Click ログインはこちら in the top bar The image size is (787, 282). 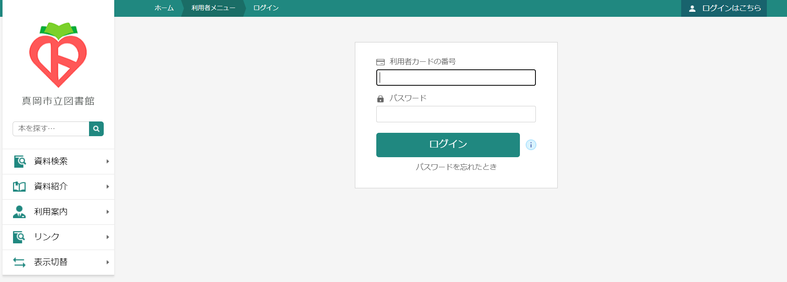tap(724, 8)
